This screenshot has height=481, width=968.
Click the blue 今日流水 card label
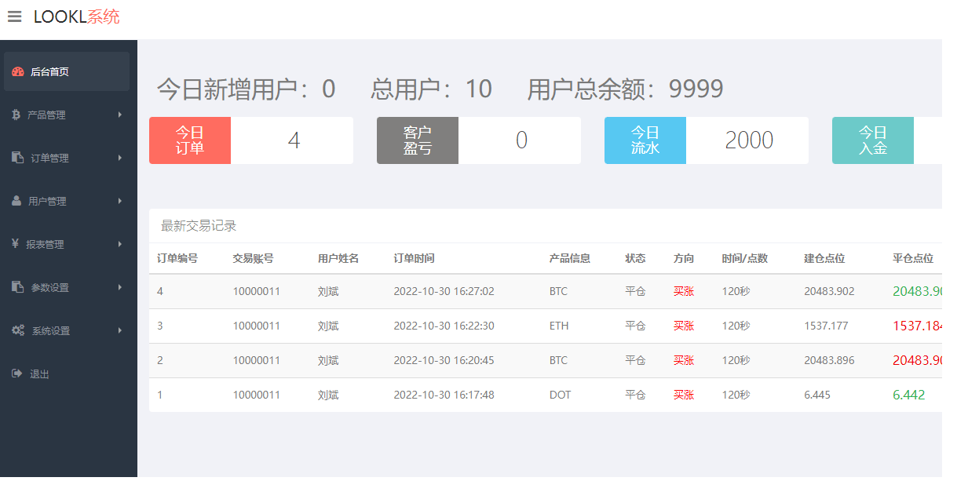(645, 140)
